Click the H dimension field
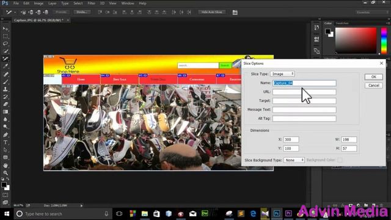The width and height of the screenshot is (391, 220). click(x=349, y=148)
